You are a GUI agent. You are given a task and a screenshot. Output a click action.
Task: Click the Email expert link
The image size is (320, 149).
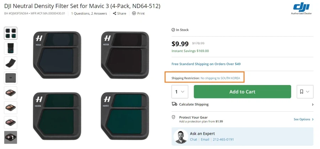(x=205, y=139)
